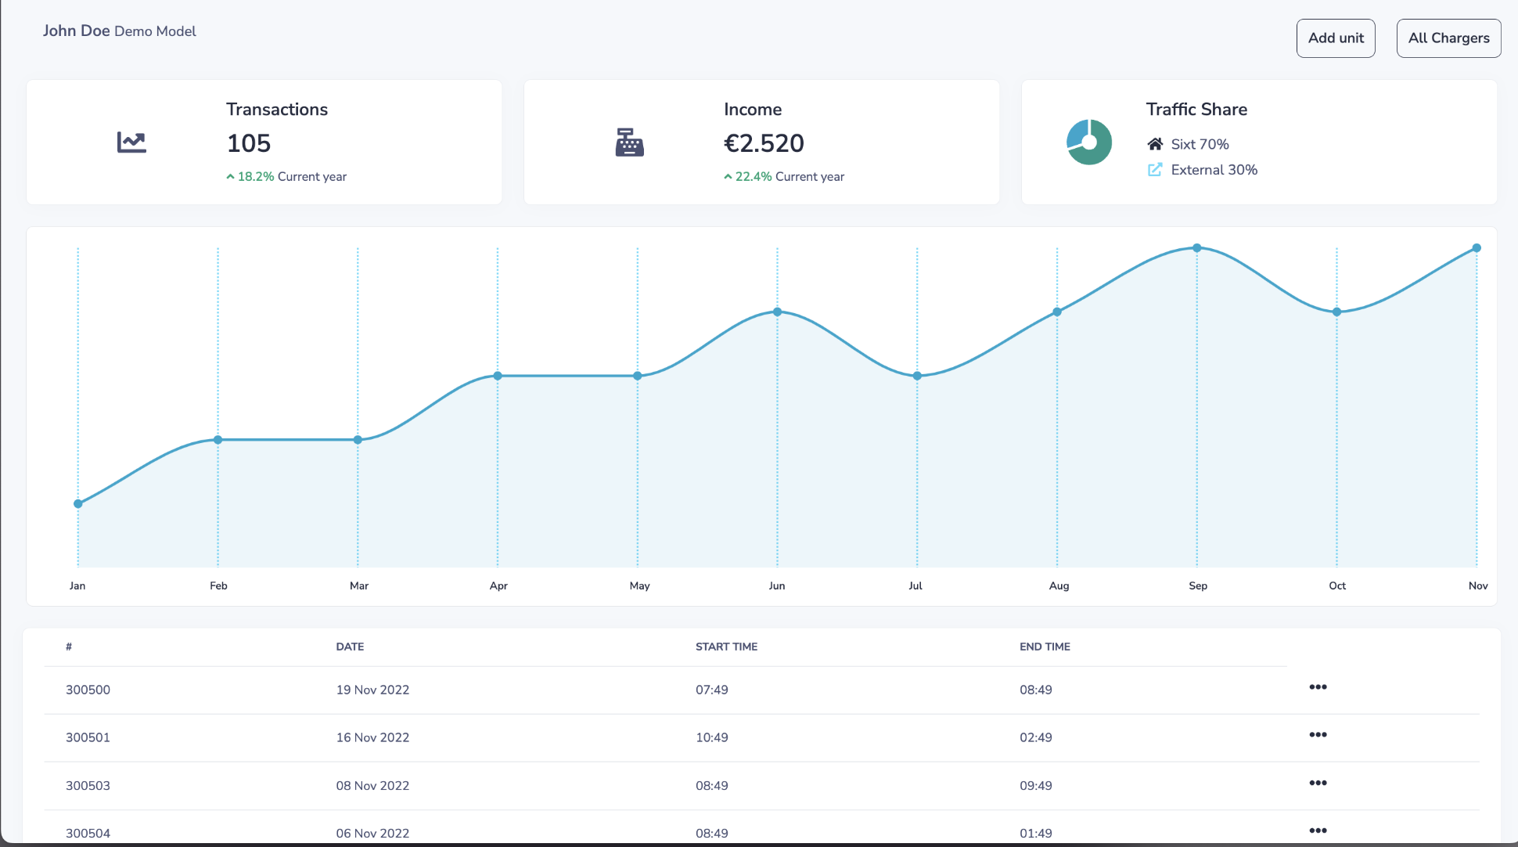The image size is (1518, 847).
Task: Open three-dots menu for transaction 300501
Action: pos(1318,735)
